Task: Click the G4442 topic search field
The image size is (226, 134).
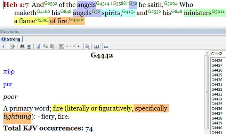Action: coord(218,54)
